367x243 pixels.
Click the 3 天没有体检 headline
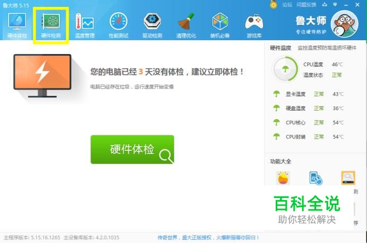(167, 71)
